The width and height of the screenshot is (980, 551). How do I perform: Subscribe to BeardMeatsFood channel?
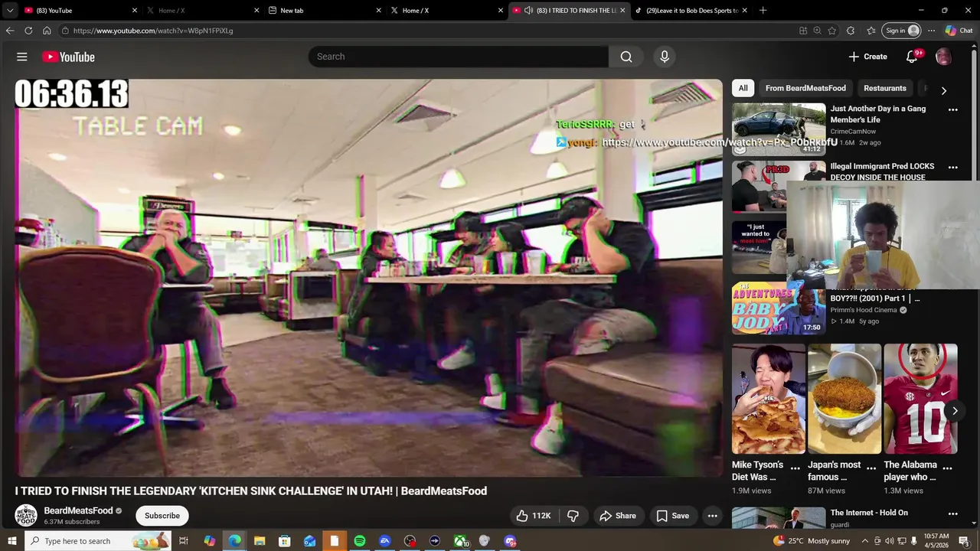(x=162, y=516)
